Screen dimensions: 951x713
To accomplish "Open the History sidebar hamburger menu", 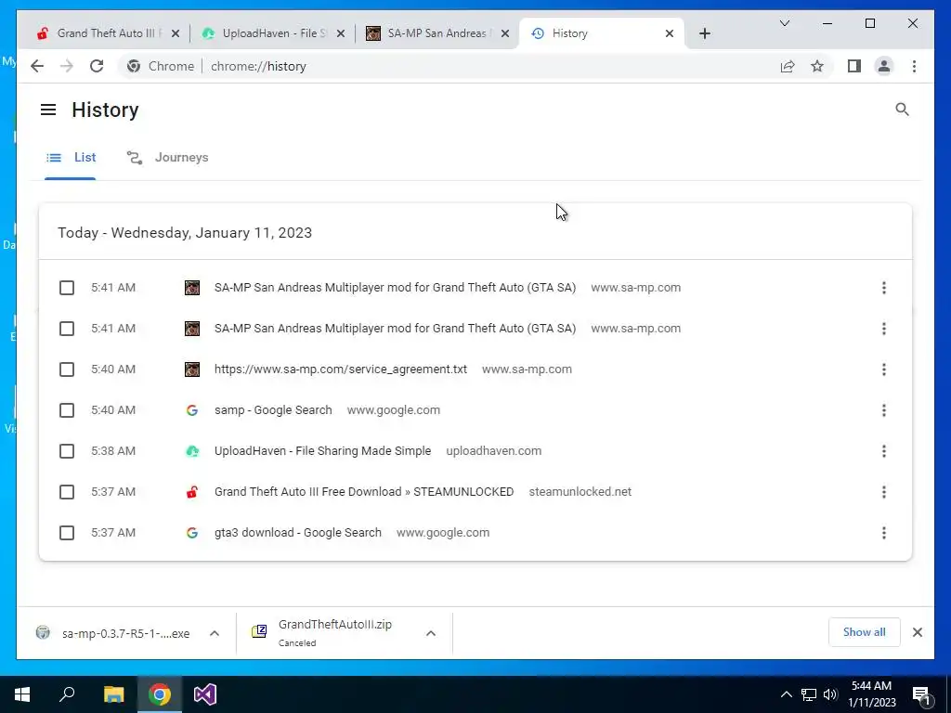I will (48, 110).
